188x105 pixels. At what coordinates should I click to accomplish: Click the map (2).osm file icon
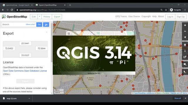(4, 98)
